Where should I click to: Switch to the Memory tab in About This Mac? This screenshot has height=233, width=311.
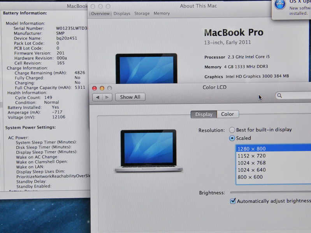pyautogui.click(x=162, y=14)
